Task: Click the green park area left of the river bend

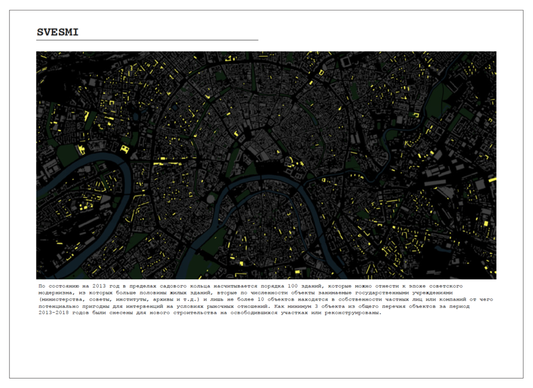Action: pos(68,153)
